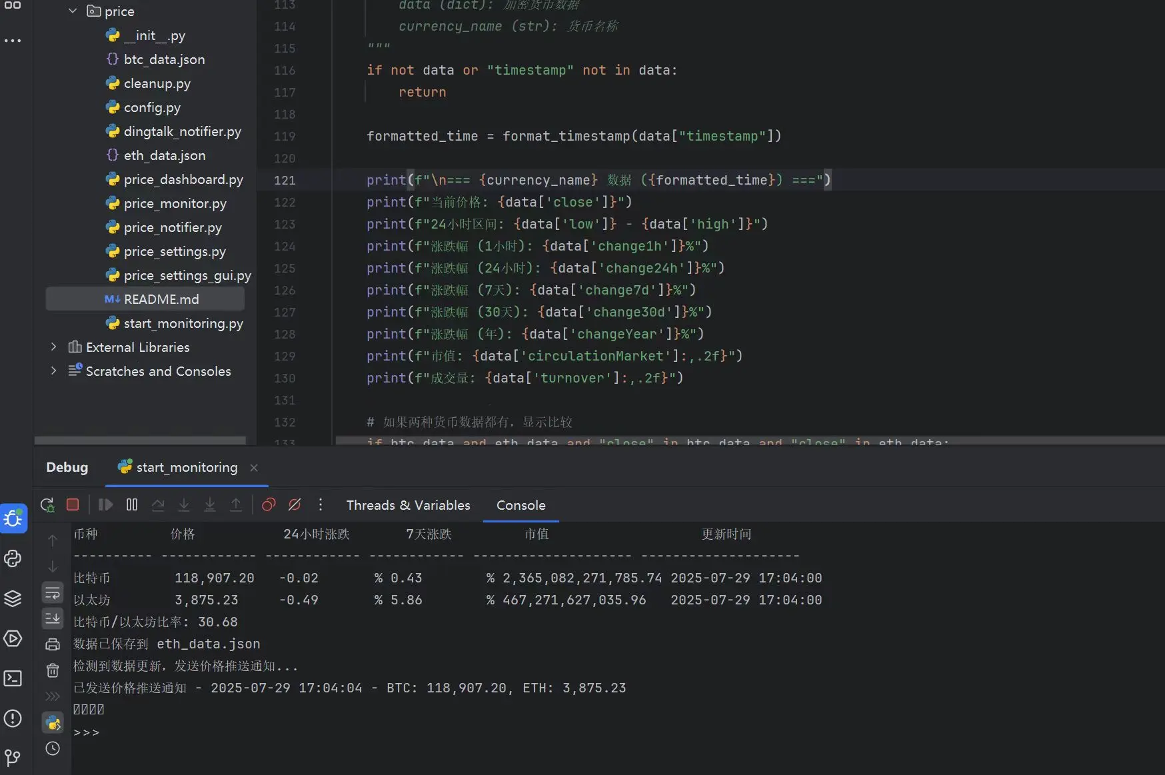Click format_timestamp call on line 119

[566, 136]
